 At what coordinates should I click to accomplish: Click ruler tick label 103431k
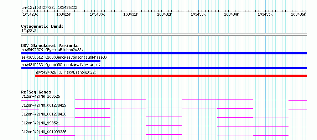click(131, 14)
